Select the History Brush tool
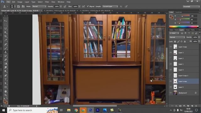 click(x=6, y=56)
